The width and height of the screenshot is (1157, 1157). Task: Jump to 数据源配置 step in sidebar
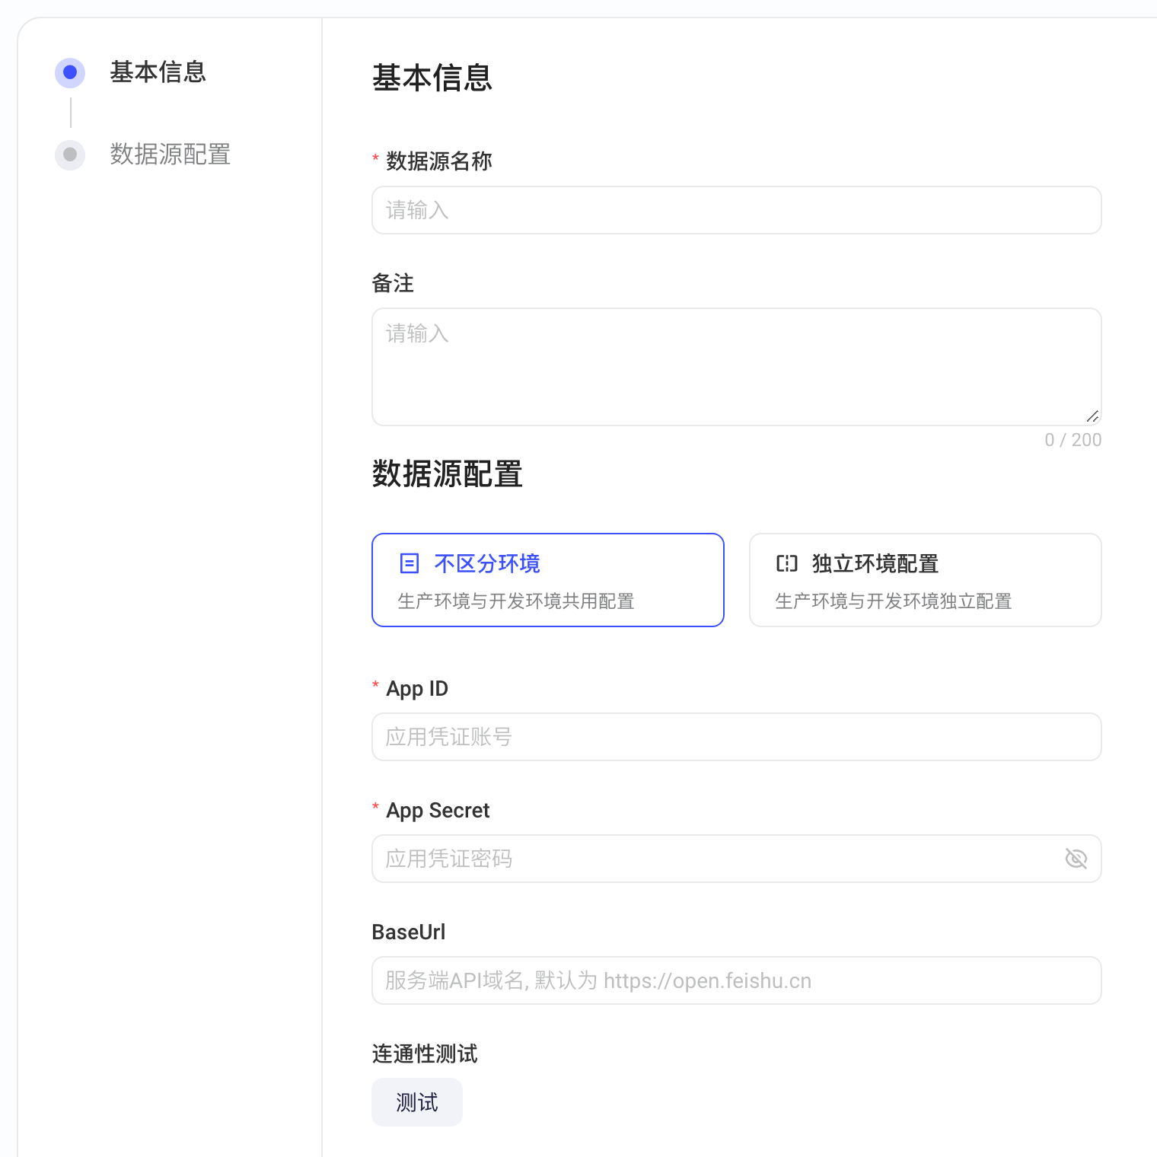170,155
